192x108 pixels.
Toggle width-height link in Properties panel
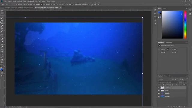(x=168, y=49)
